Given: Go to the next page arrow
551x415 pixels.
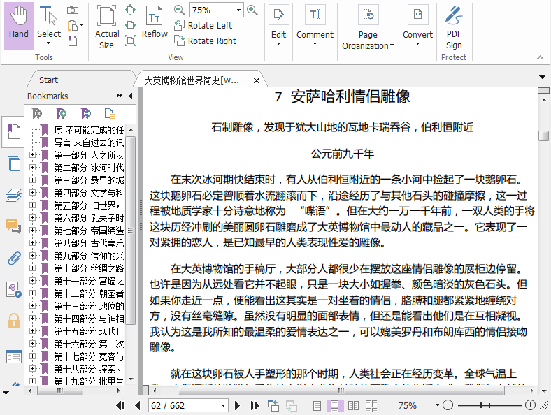Looking at the screenshot, I should click(x=238, y=405).
